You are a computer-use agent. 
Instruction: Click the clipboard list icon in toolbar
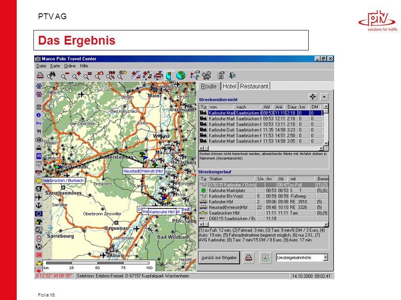[x=221, y=75]
